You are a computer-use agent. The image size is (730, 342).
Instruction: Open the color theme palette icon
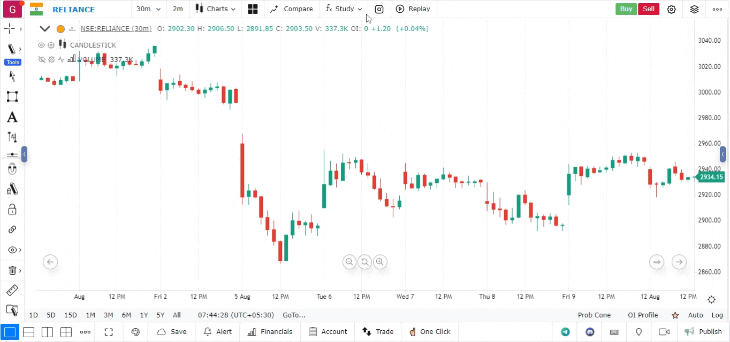[x=135, y=332]
